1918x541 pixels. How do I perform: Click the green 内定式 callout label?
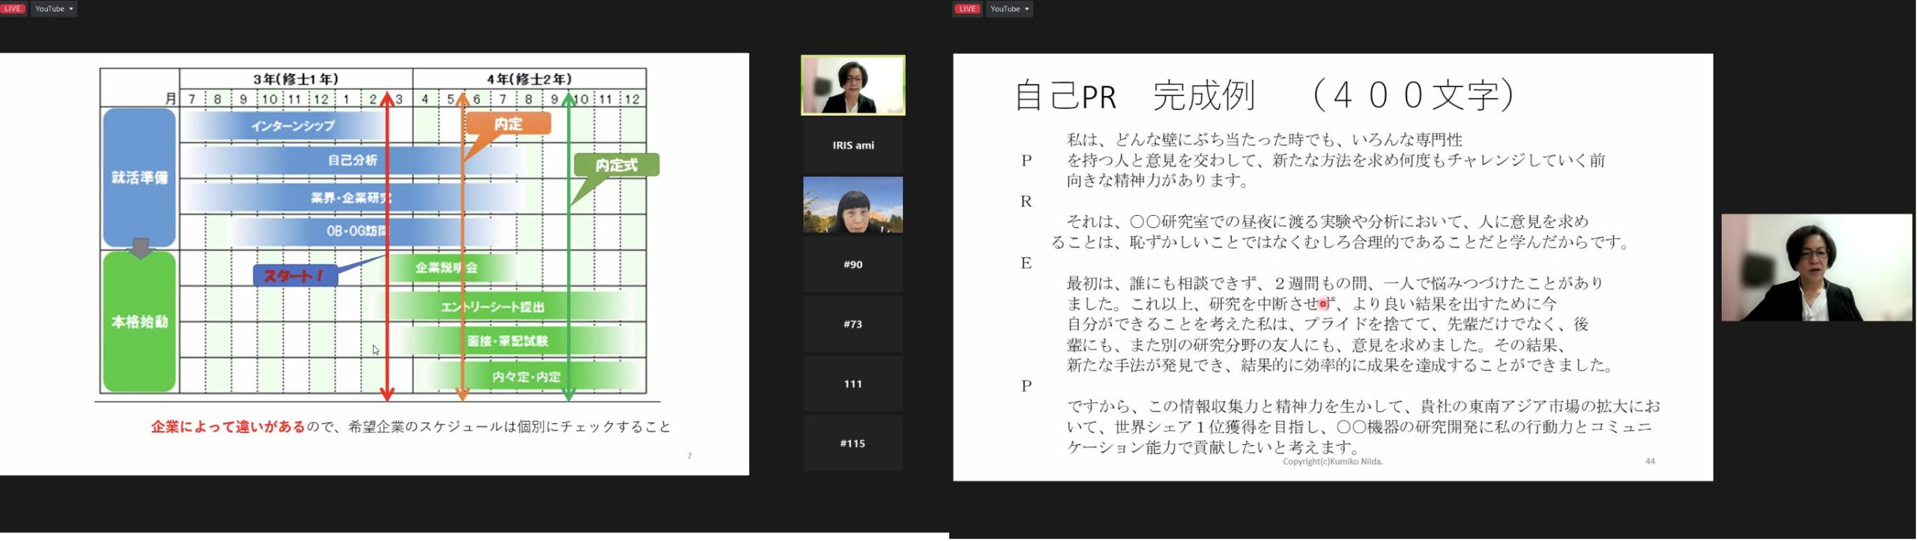[x=616, y=165]
